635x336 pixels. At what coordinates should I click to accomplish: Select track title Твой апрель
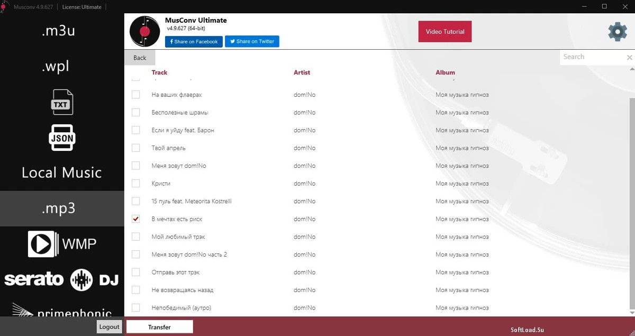tap(168, 148)
